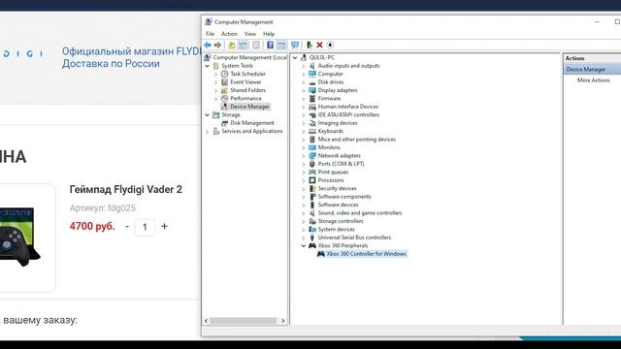This screenshot has height=349, width=621.
Task: Click the Disk Management icon
Action: 224,123
